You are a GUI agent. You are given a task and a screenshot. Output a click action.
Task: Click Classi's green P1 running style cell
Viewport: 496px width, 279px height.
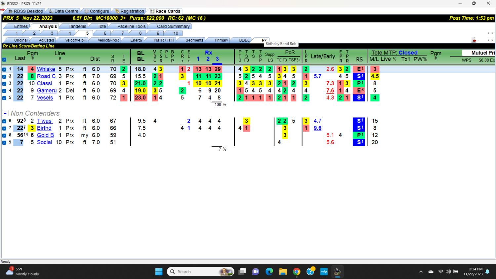click(x=359, y=83)
